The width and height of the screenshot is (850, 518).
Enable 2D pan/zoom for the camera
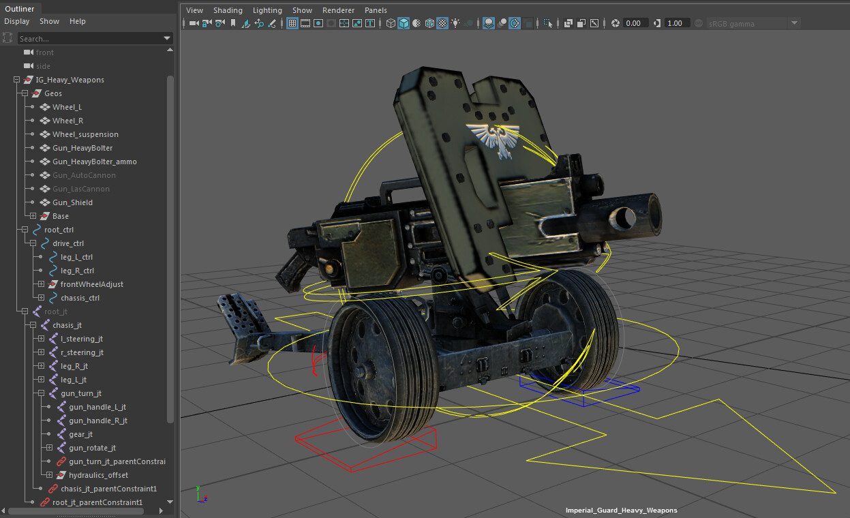pos(260,22)
